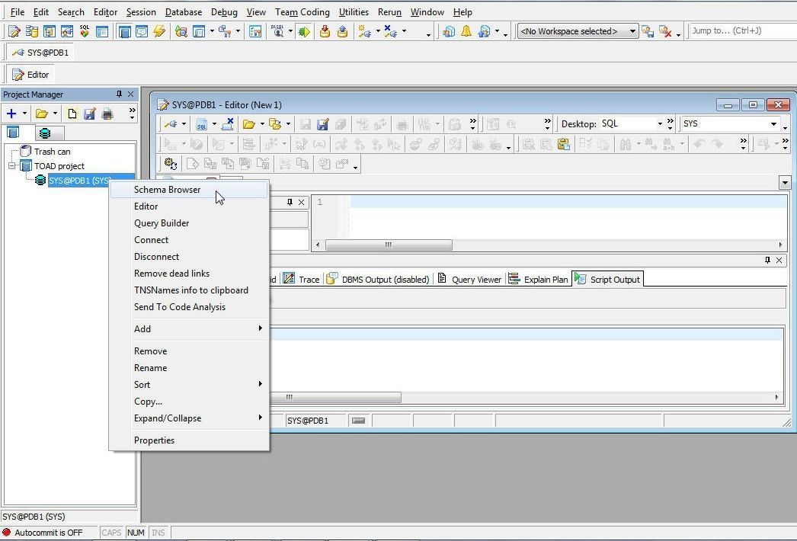Click the blank page icon in the Project Manager toolbar

(72, 114)
